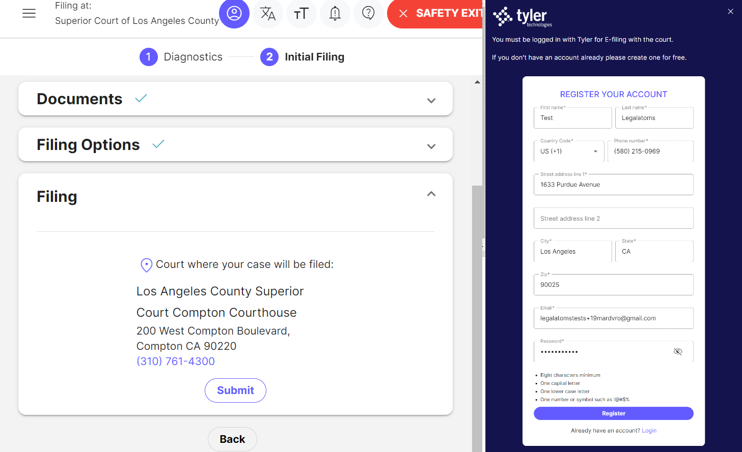This screenshot has height=452, width=742.
Task: Edit the Email field
Action: point(614,318)
